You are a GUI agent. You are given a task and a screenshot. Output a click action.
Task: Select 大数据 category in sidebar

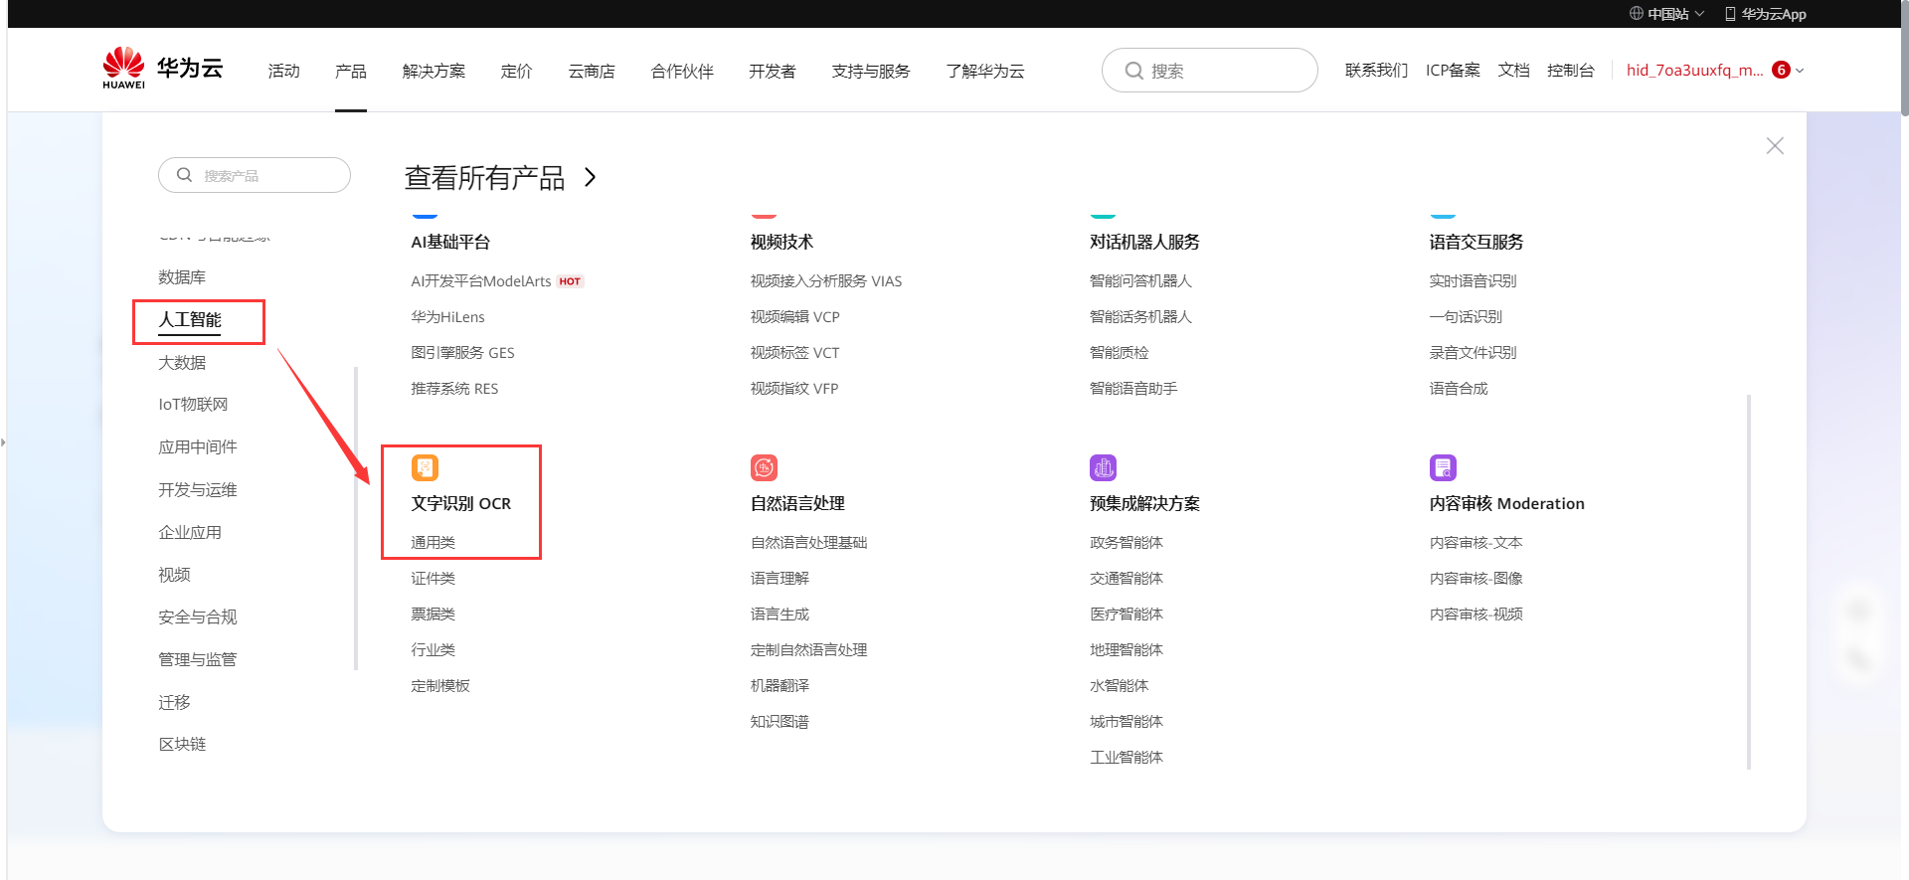182,362
